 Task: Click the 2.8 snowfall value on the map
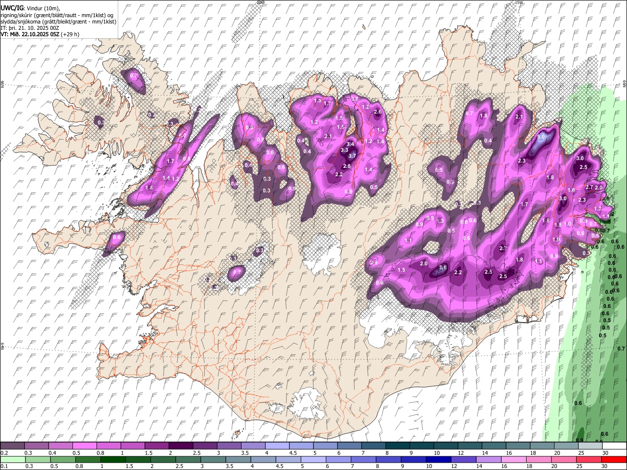347,166
